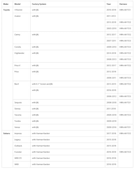
Task: Select the Corolla 2009-2010 year cell
Action: [112, 47]
